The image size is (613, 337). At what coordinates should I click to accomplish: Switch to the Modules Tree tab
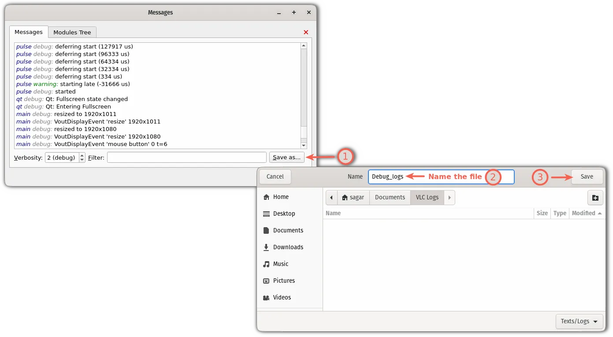pyautogui.click(x=72, y=32)
